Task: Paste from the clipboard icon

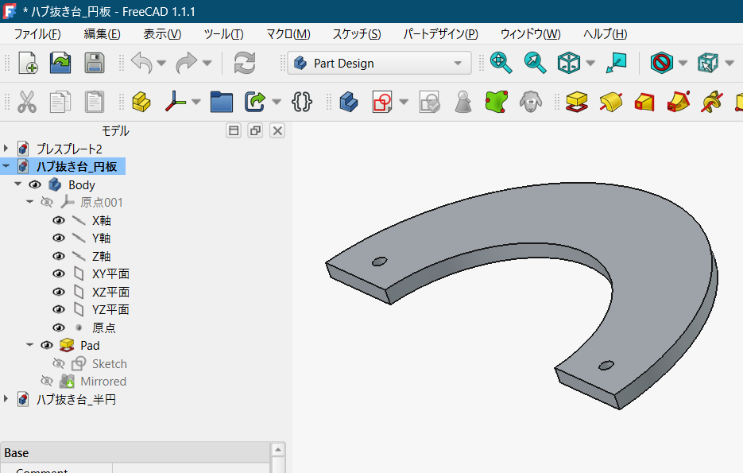Action: [x=95, y=102]
